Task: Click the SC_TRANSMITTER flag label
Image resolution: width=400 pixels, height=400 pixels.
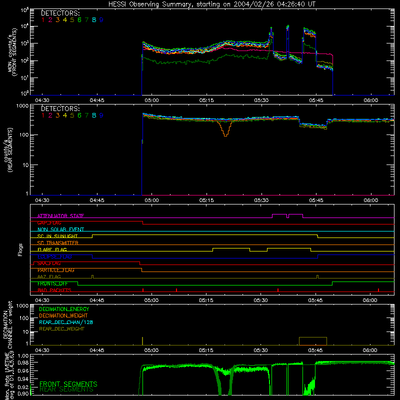Action: tap(58, 243)
